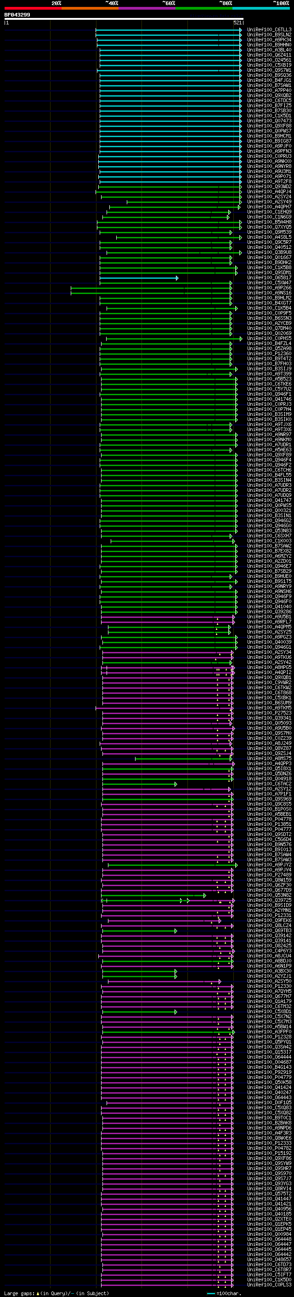Select hit label UniRef100_Q07473
Viewport: 294px width, 1297px height.
click(x=269, y=121)
